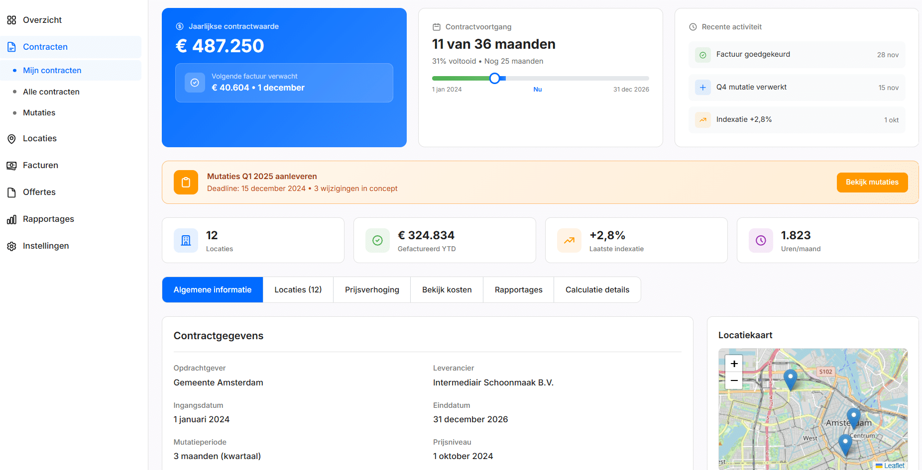Open the Leaflet attribution link on map
Image resolution: width=922 pixels, height=470 pixels.
tap(895, 466)
